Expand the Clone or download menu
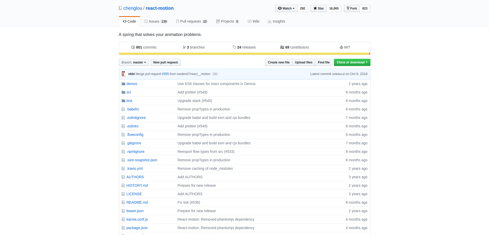Viewport: 489px width, 235px height. click(352, 62)
